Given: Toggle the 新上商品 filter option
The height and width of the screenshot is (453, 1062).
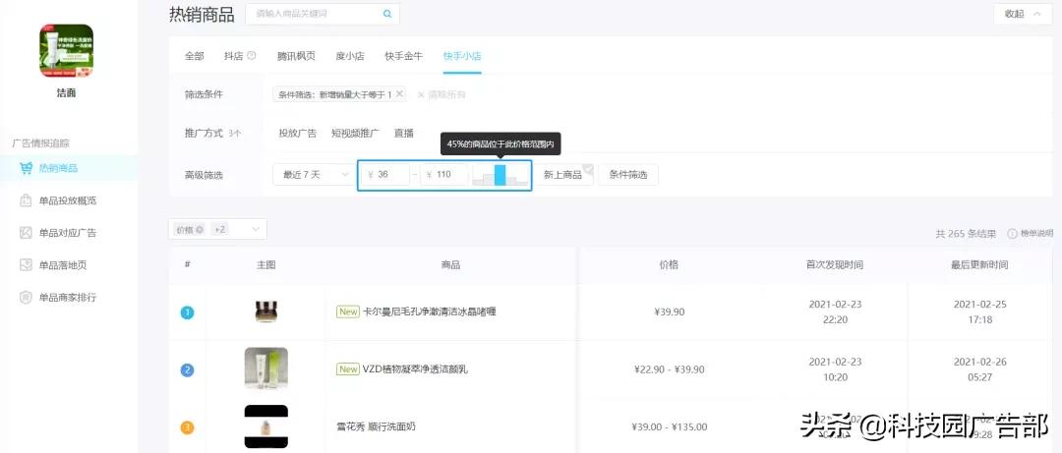Looking at the screenshot, I should [x=567, y=175].
